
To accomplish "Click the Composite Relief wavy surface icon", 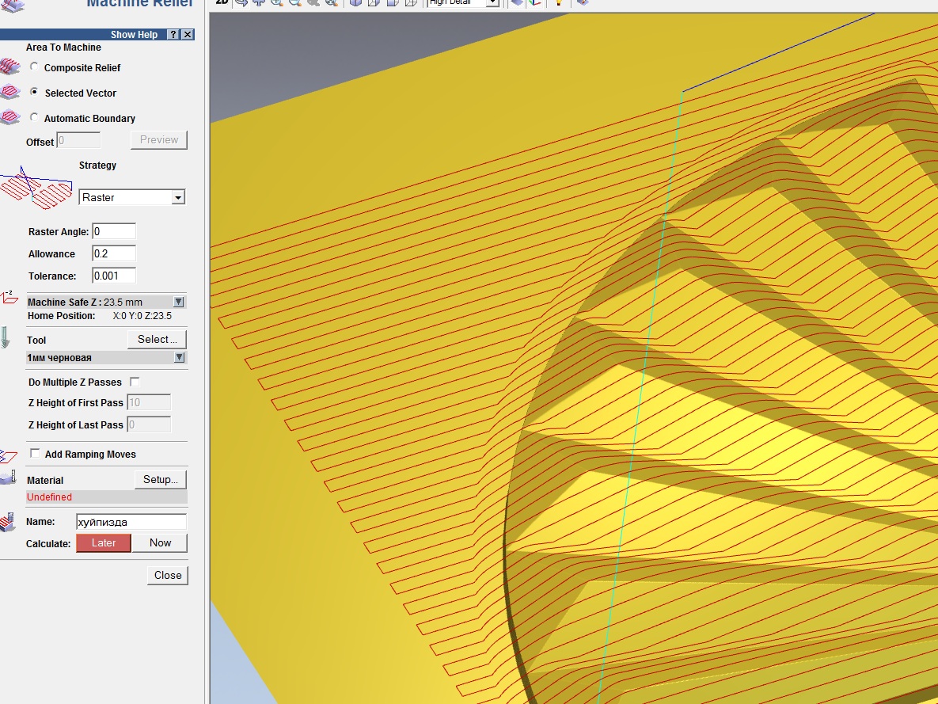I will coord(9,66).
